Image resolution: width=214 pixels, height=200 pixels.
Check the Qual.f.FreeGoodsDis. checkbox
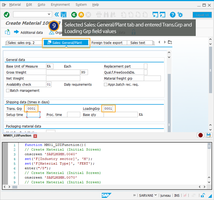tap(146, 72)
